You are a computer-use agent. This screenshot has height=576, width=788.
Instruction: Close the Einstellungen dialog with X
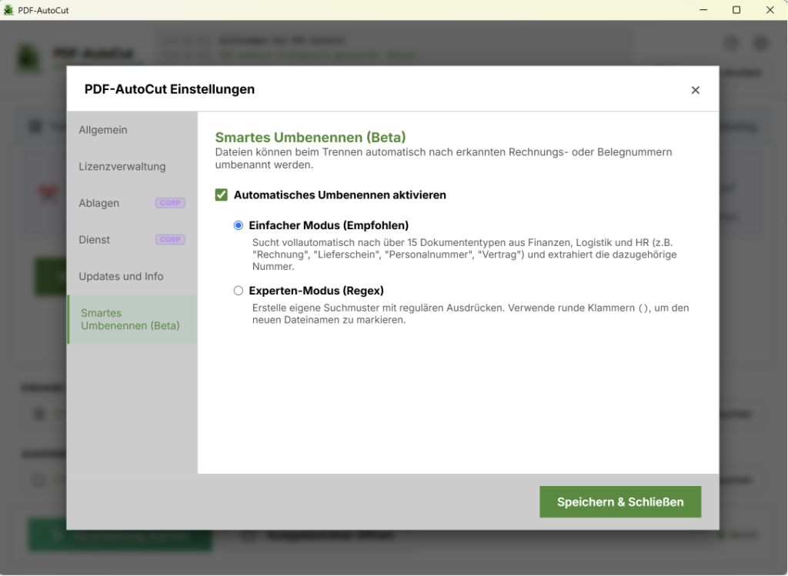[x=695, y=90]
